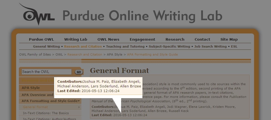Open Subject-Specific Writing section

(x=169, y=46)
